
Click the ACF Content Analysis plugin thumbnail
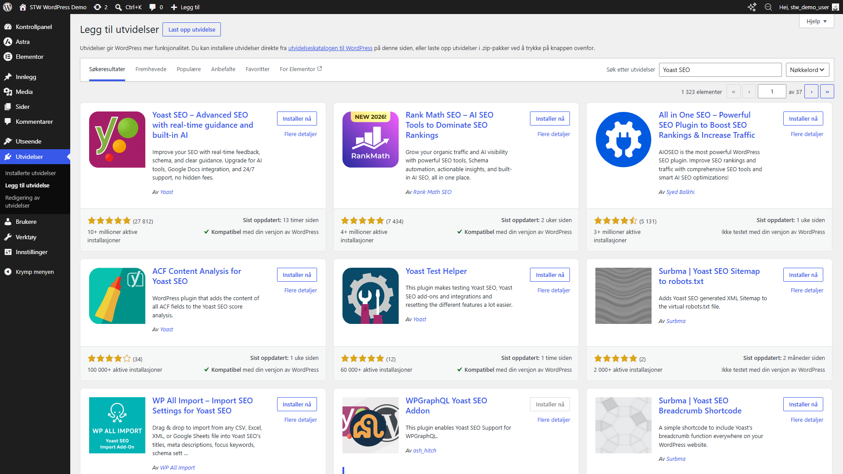117,296
